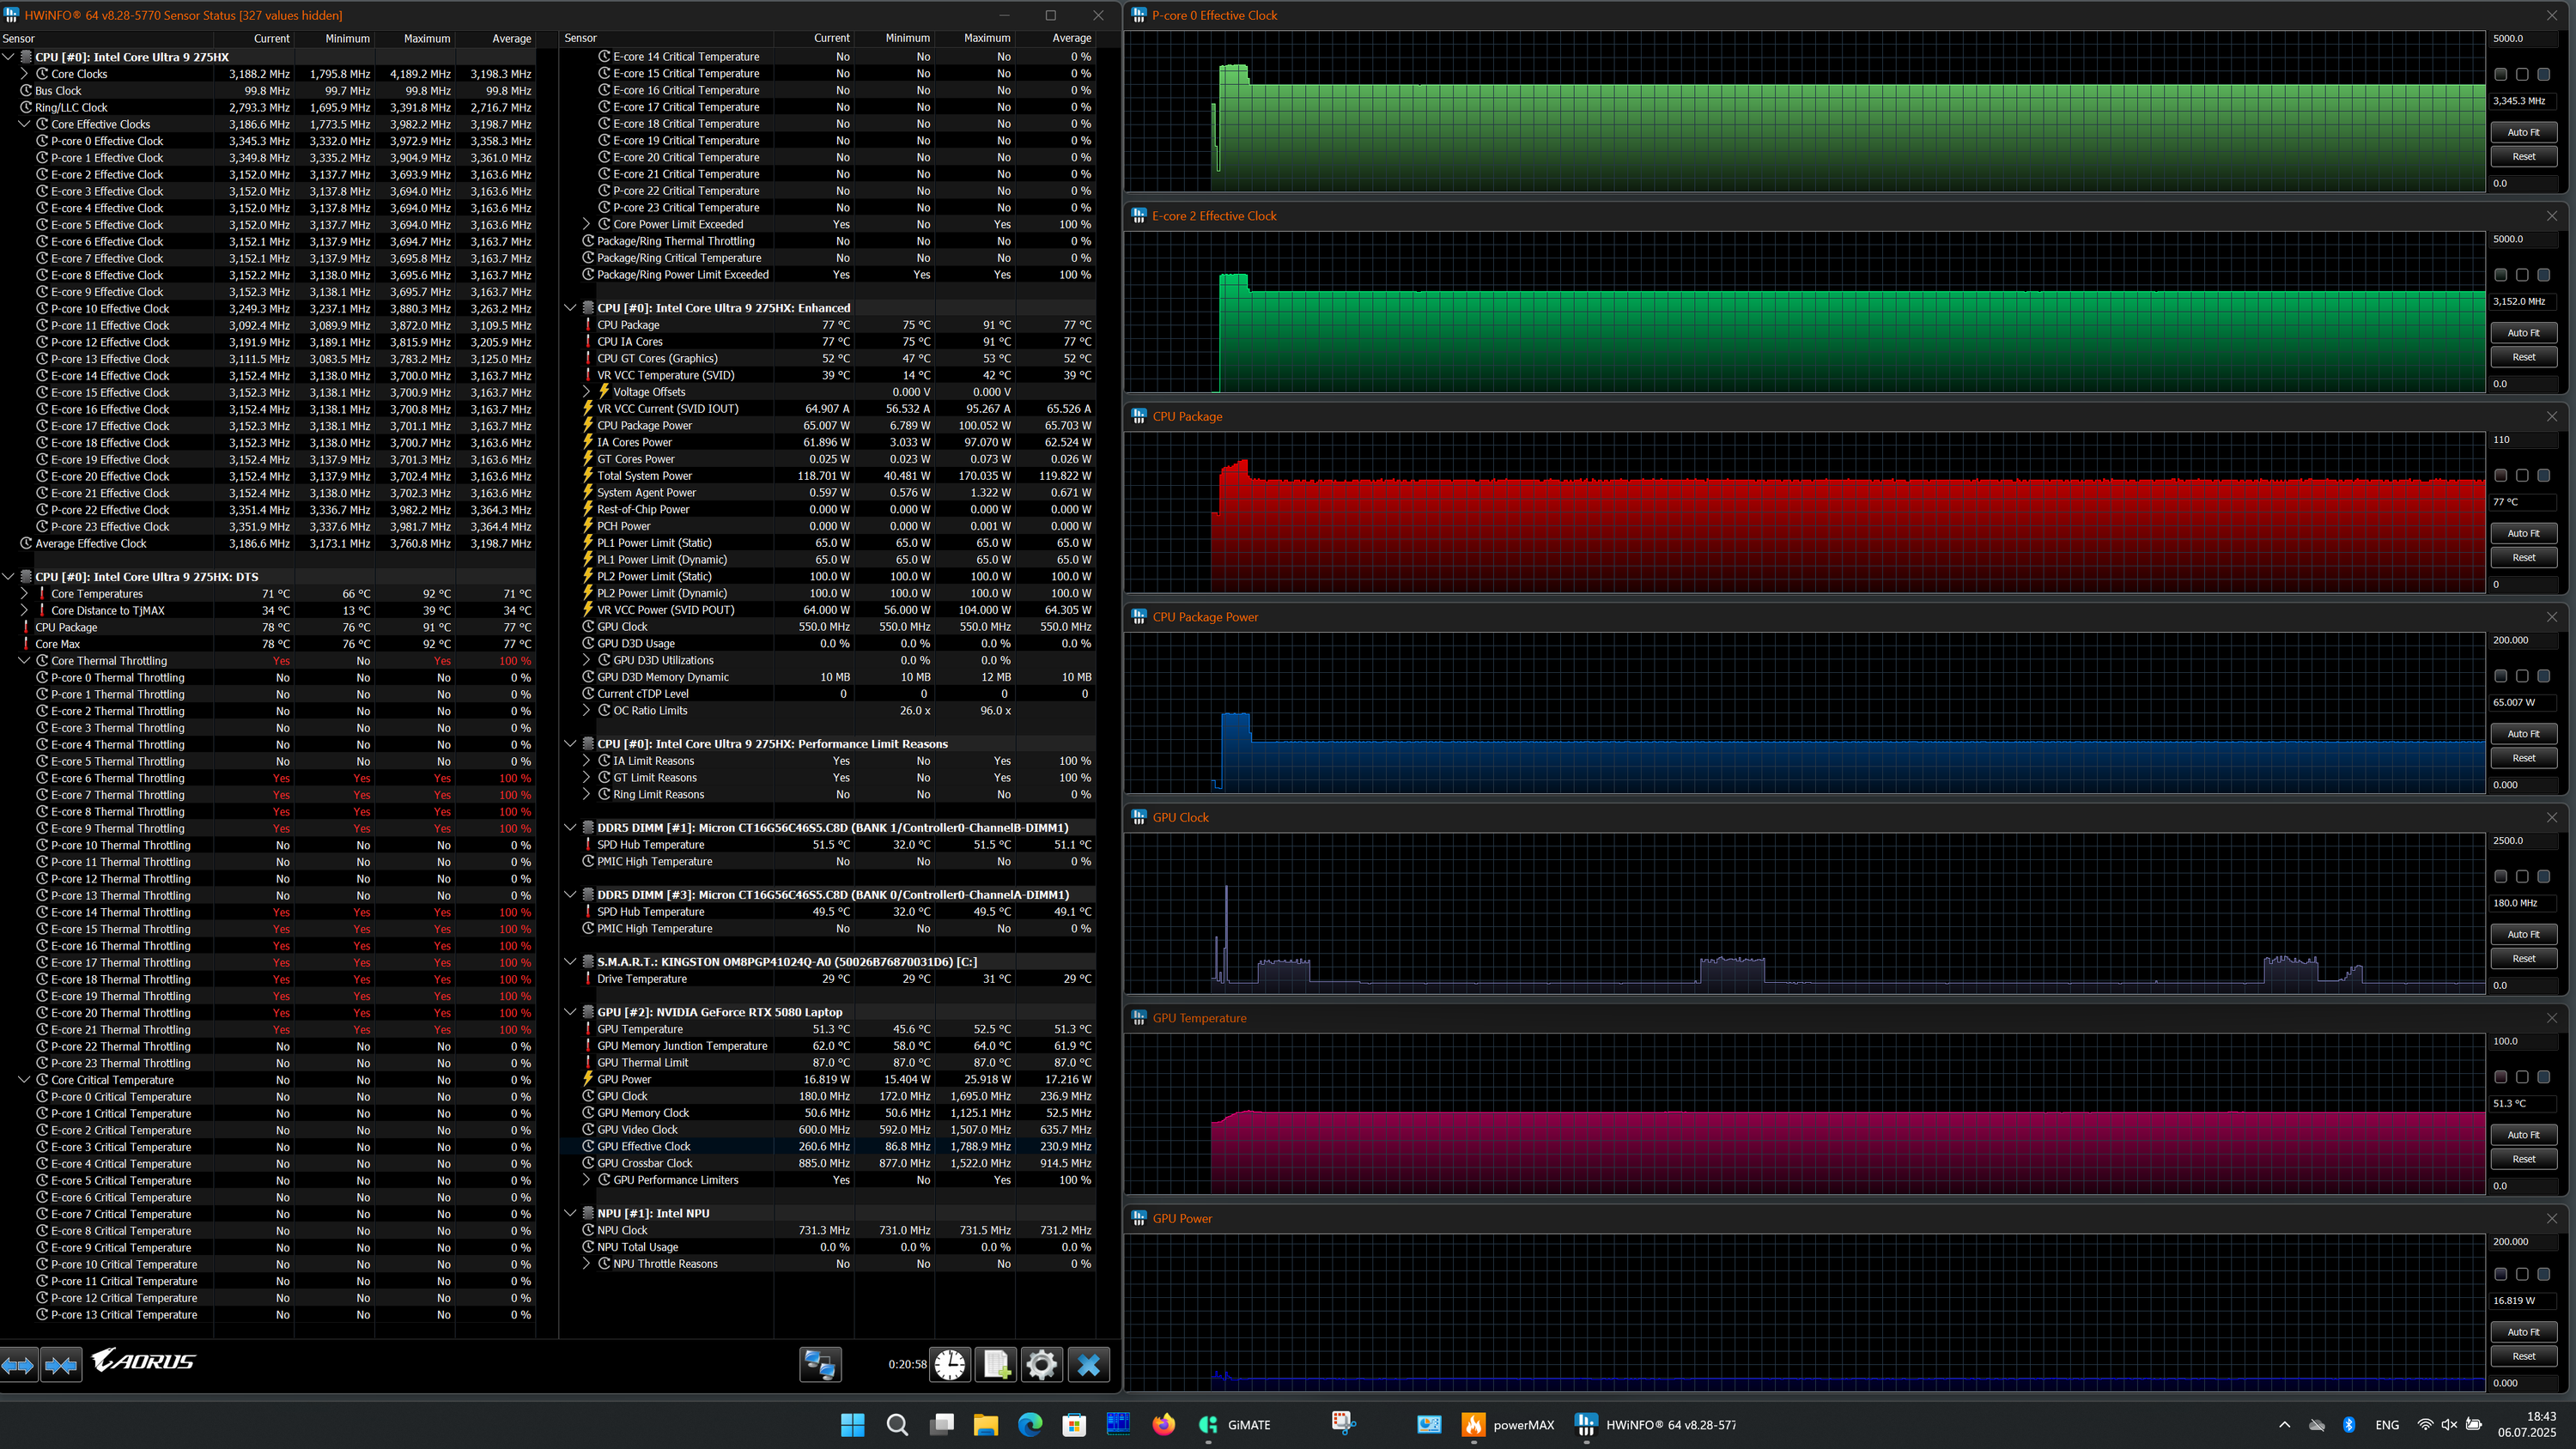
Task: Start logging with the sheet-plus icon
Action: coord(996,1364)
